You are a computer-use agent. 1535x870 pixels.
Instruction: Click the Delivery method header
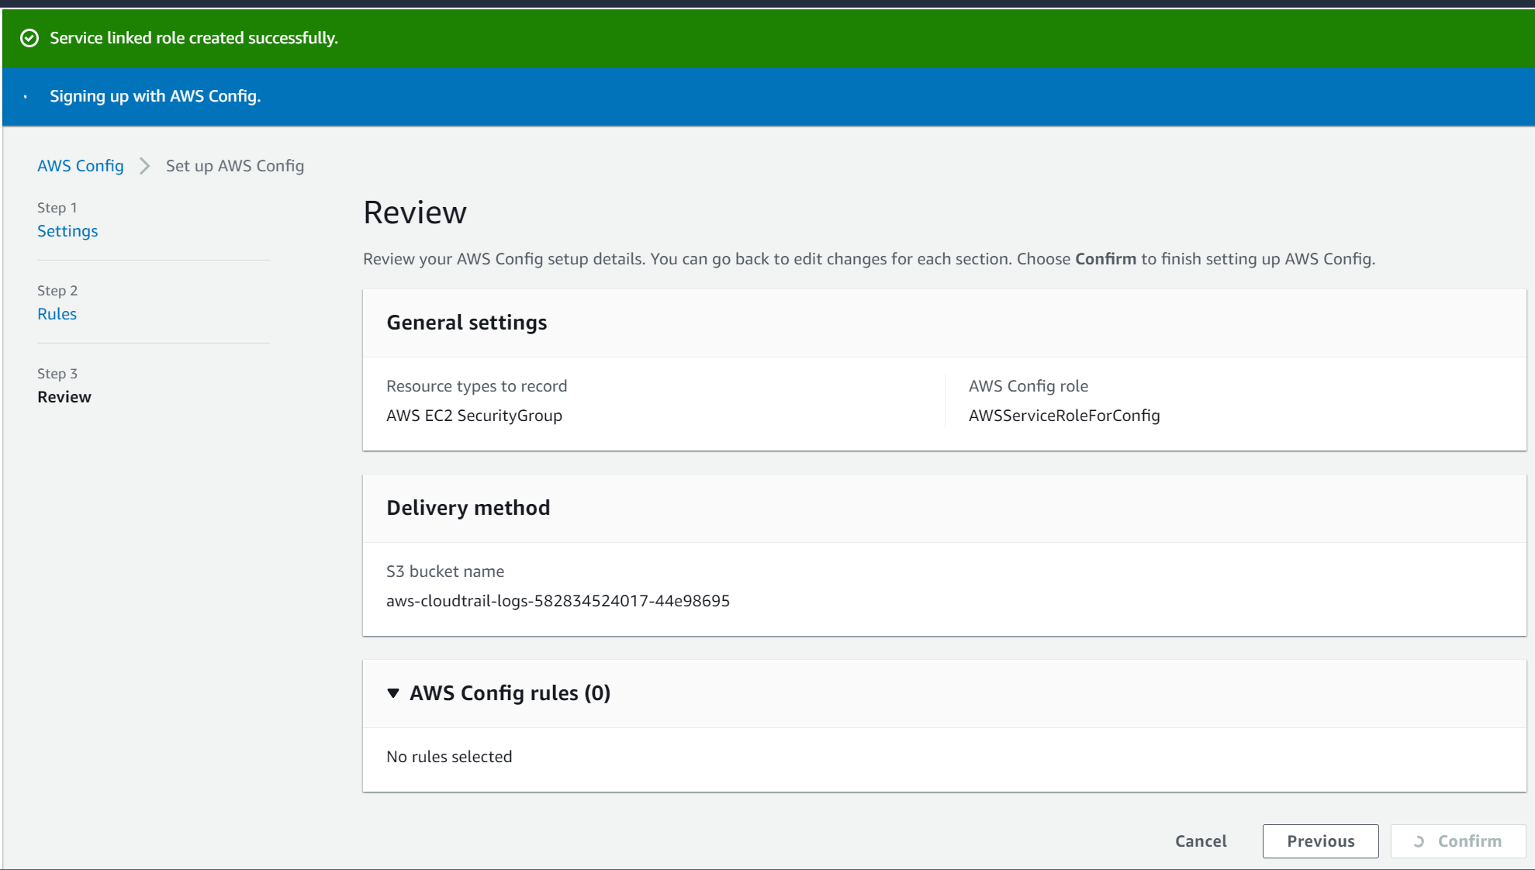point(468,508)
